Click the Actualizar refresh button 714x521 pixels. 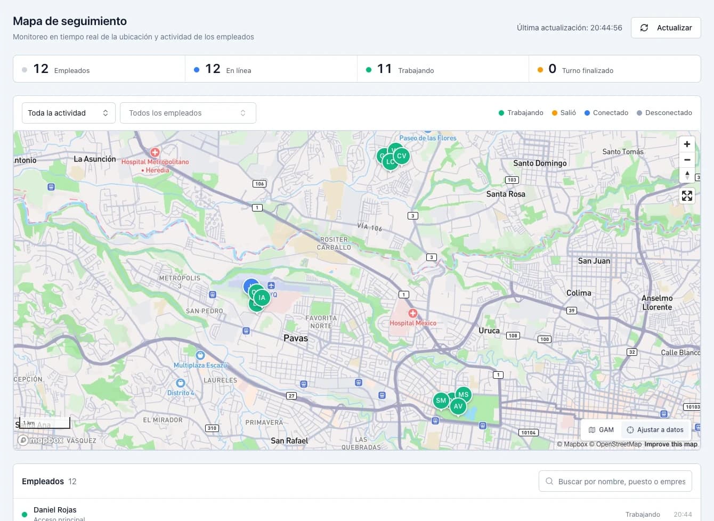(x=666, y=28)
